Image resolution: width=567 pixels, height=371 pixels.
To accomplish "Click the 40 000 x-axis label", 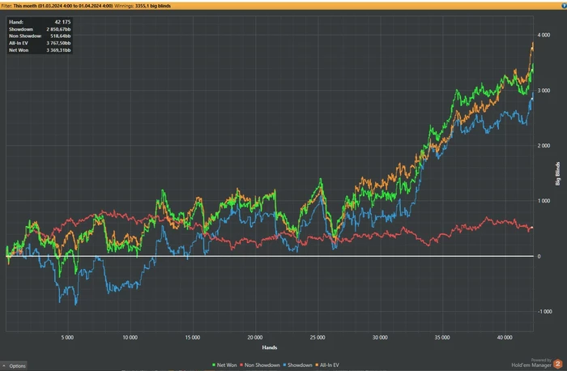I will 505,337.
